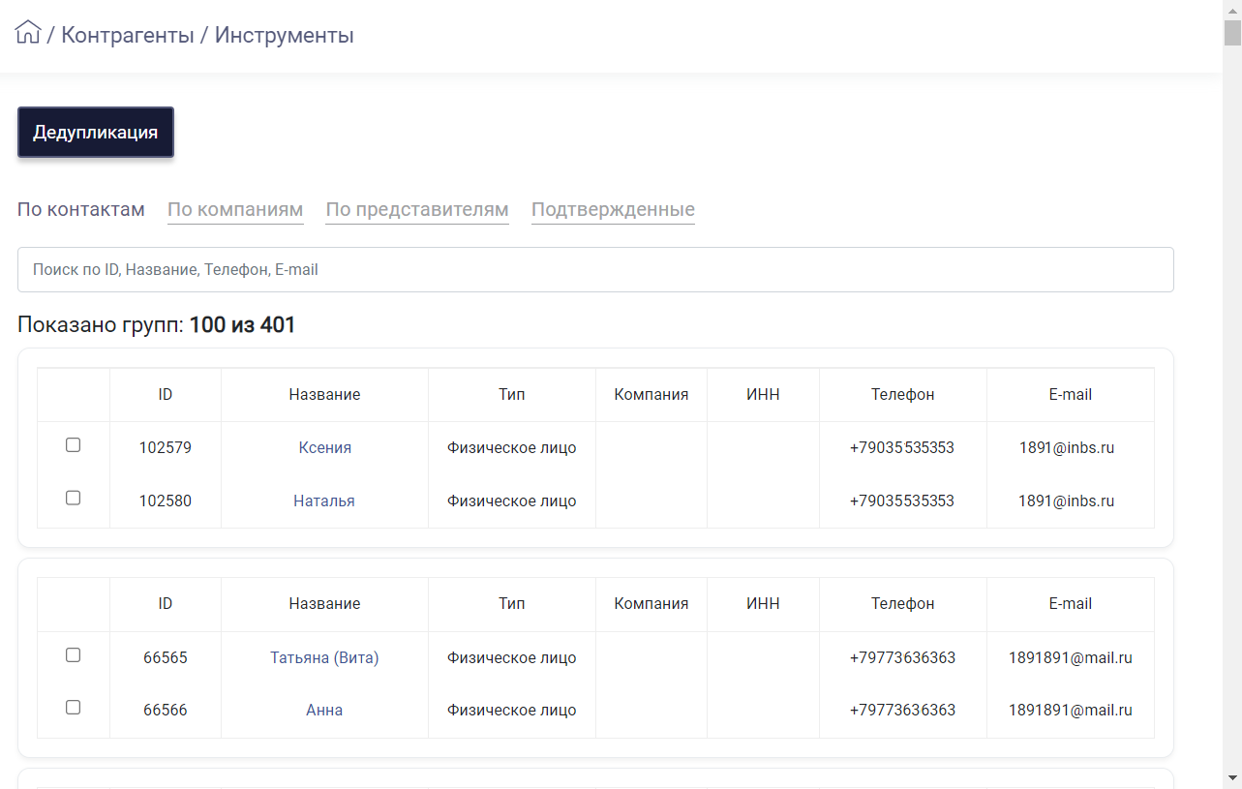The image size is (1242, 789).
Task: Open the contact link Анна
Action: point(324,710)
